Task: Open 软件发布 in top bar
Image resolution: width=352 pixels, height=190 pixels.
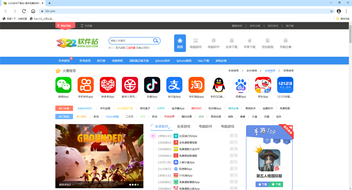Action: (x=273, y=26)
